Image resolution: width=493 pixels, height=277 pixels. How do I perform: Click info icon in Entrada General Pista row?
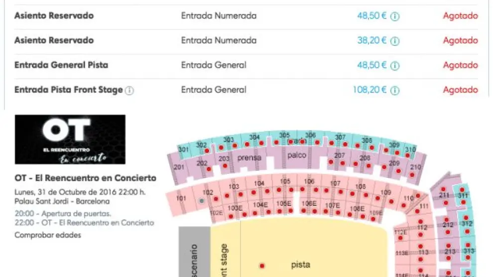pos(395,66)
